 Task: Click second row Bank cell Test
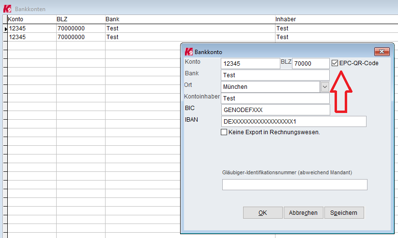pyautogui.click(x=190, y=37)
